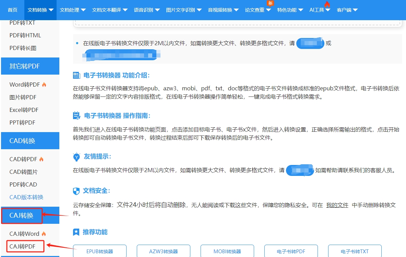Select CAD转图片 in sidebar
The image size is (406, 257).
click(x=24, y=172)
